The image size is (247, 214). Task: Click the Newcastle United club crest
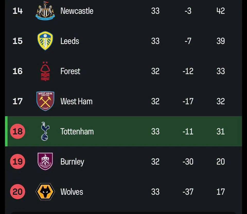(45, 10)
